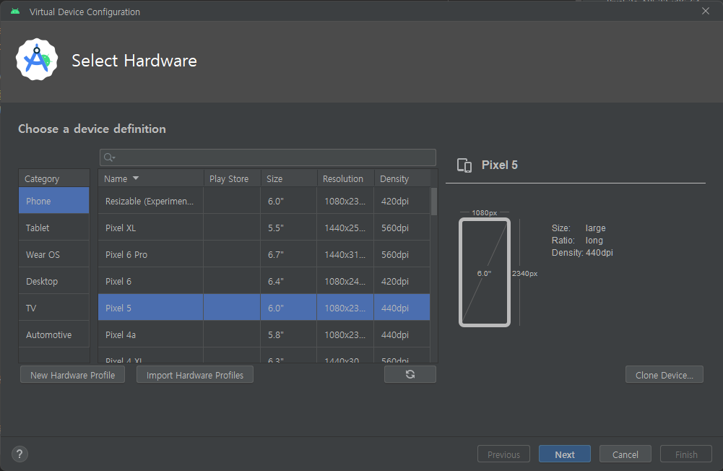Click the 5.5" size cell for Pixel XL
This screenshot has width=723, height=471.
[x=289, y=228]
